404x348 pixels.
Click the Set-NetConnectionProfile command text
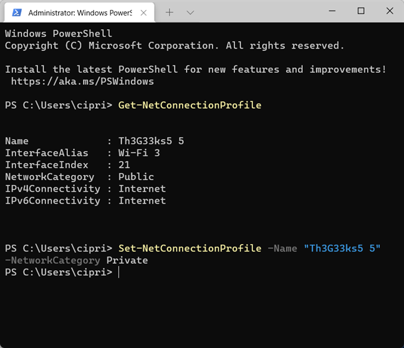tap(190, 248)
